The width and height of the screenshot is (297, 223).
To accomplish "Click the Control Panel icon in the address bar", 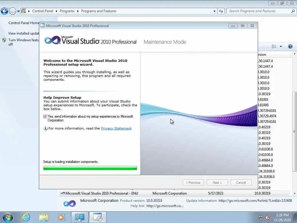I will point(24,11).
